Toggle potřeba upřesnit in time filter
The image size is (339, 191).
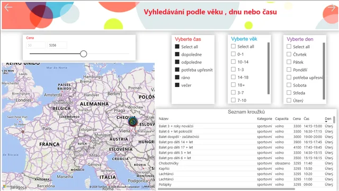click(177, 70)
